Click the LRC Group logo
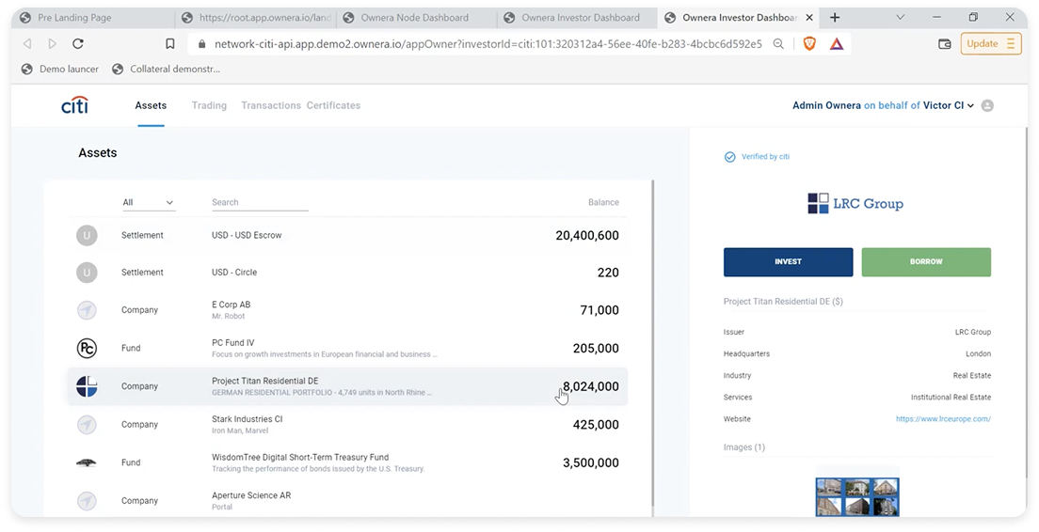 tap(855, 203)
